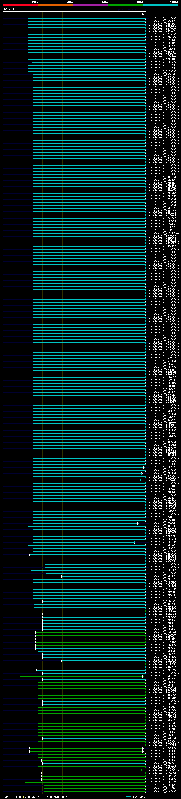Select the UniRef100_Q10567-2 label
This screenshot has height=799, width=181.
(164, 243)
